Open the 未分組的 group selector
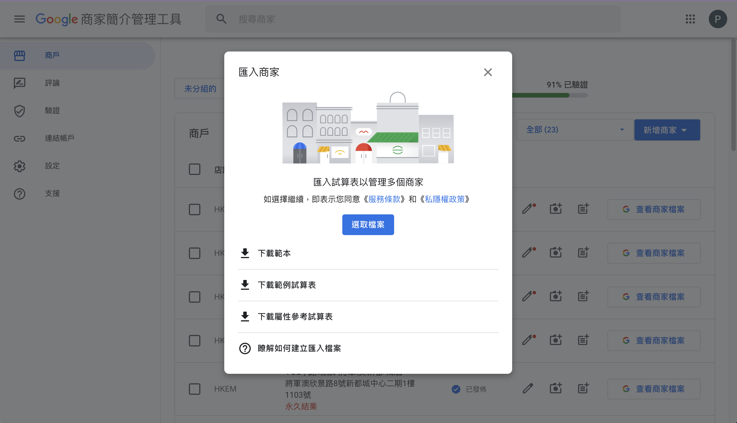The image size is (737, 423). point(200,89)
